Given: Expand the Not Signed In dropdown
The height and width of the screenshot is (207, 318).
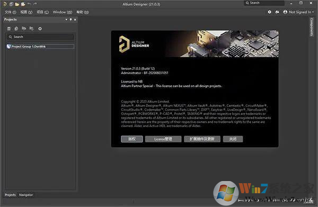Looking at the screenshot, I should [x=313, y=12].
